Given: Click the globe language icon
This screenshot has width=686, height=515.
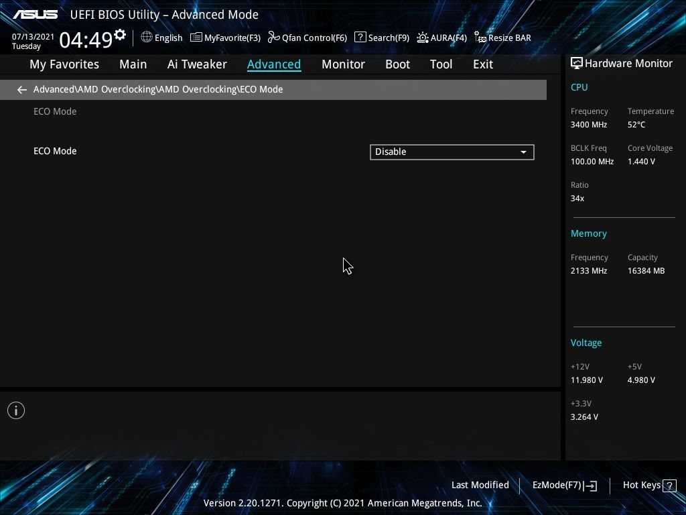Looking at the screenshot, I should point(147,38).
